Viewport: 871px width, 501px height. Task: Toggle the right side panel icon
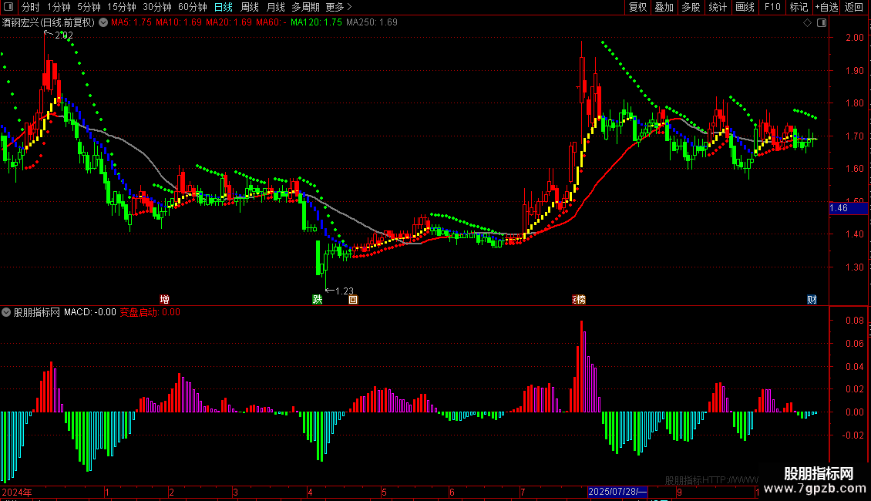(822, 23)
